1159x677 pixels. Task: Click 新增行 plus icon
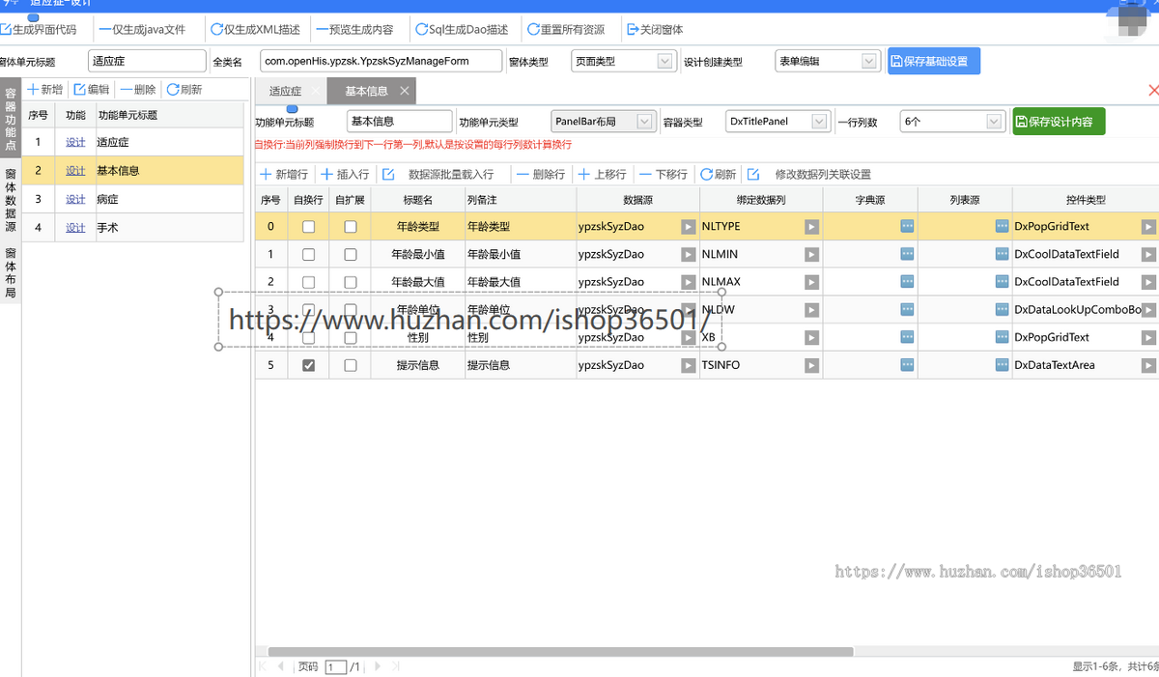click(266, 175)
